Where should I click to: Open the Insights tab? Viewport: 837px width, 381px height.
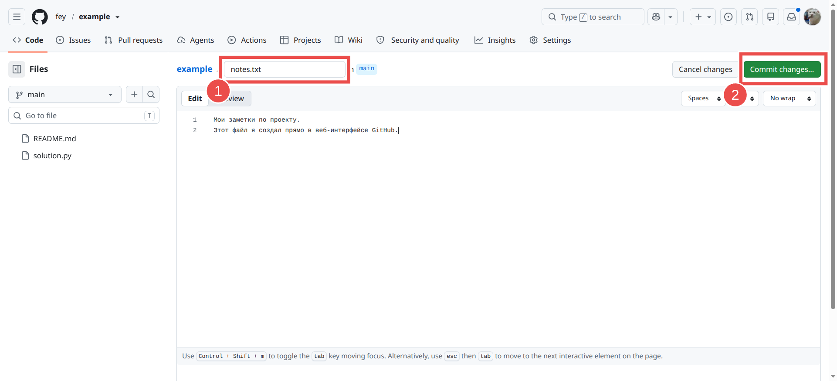pyautogui.click(x=495, y=40)
